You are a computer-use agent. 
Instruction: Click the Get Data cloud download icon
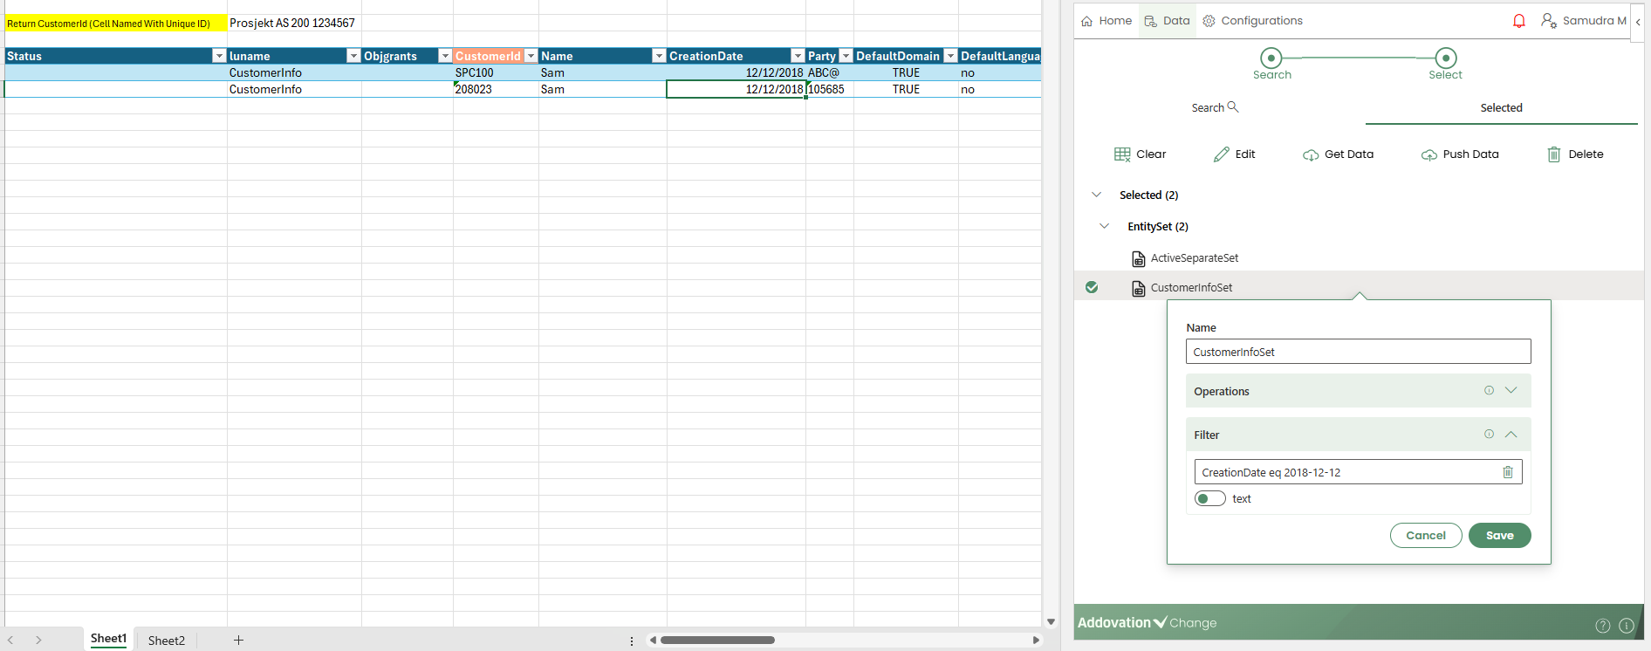pos(1311,154)
